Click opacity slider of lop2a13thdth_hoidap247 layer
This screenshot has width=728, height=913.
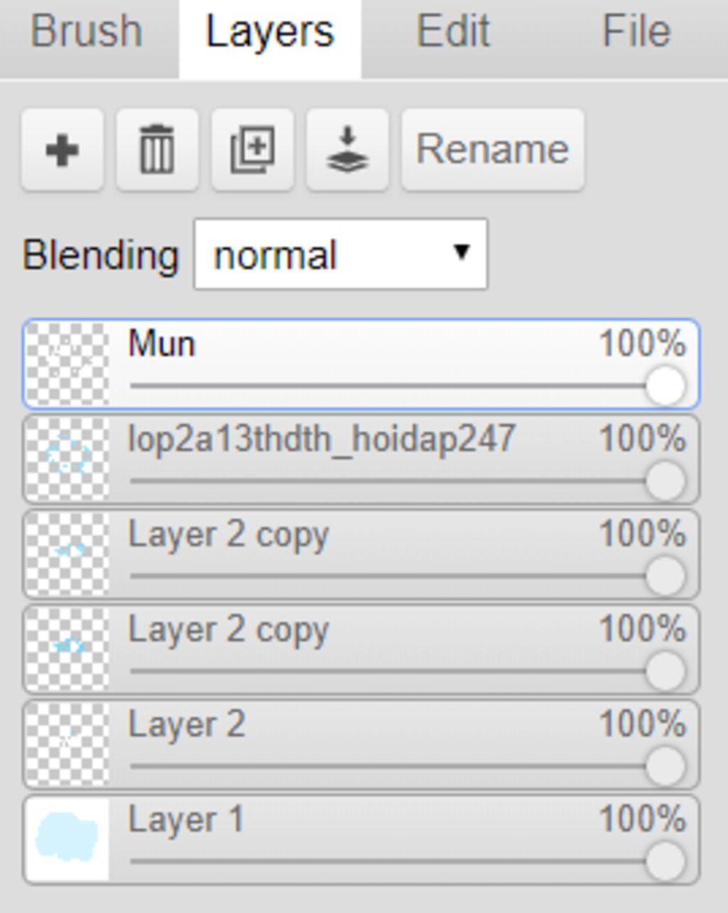tap(665, 481)
